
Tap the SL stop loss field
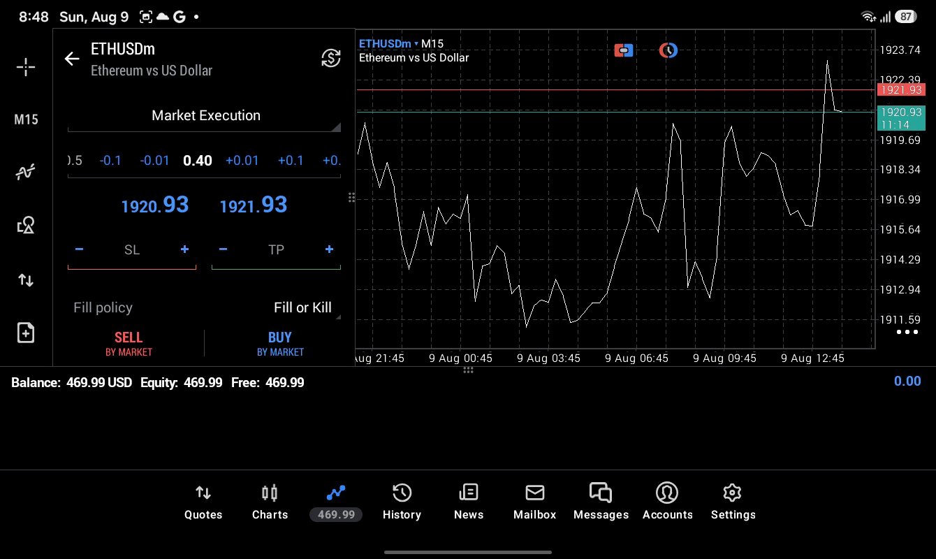[x=132, y=249]
